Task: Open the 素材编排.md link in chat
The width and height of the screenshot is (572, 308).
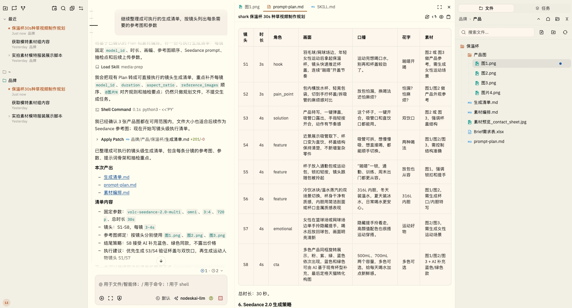Action: coord(116,193)
